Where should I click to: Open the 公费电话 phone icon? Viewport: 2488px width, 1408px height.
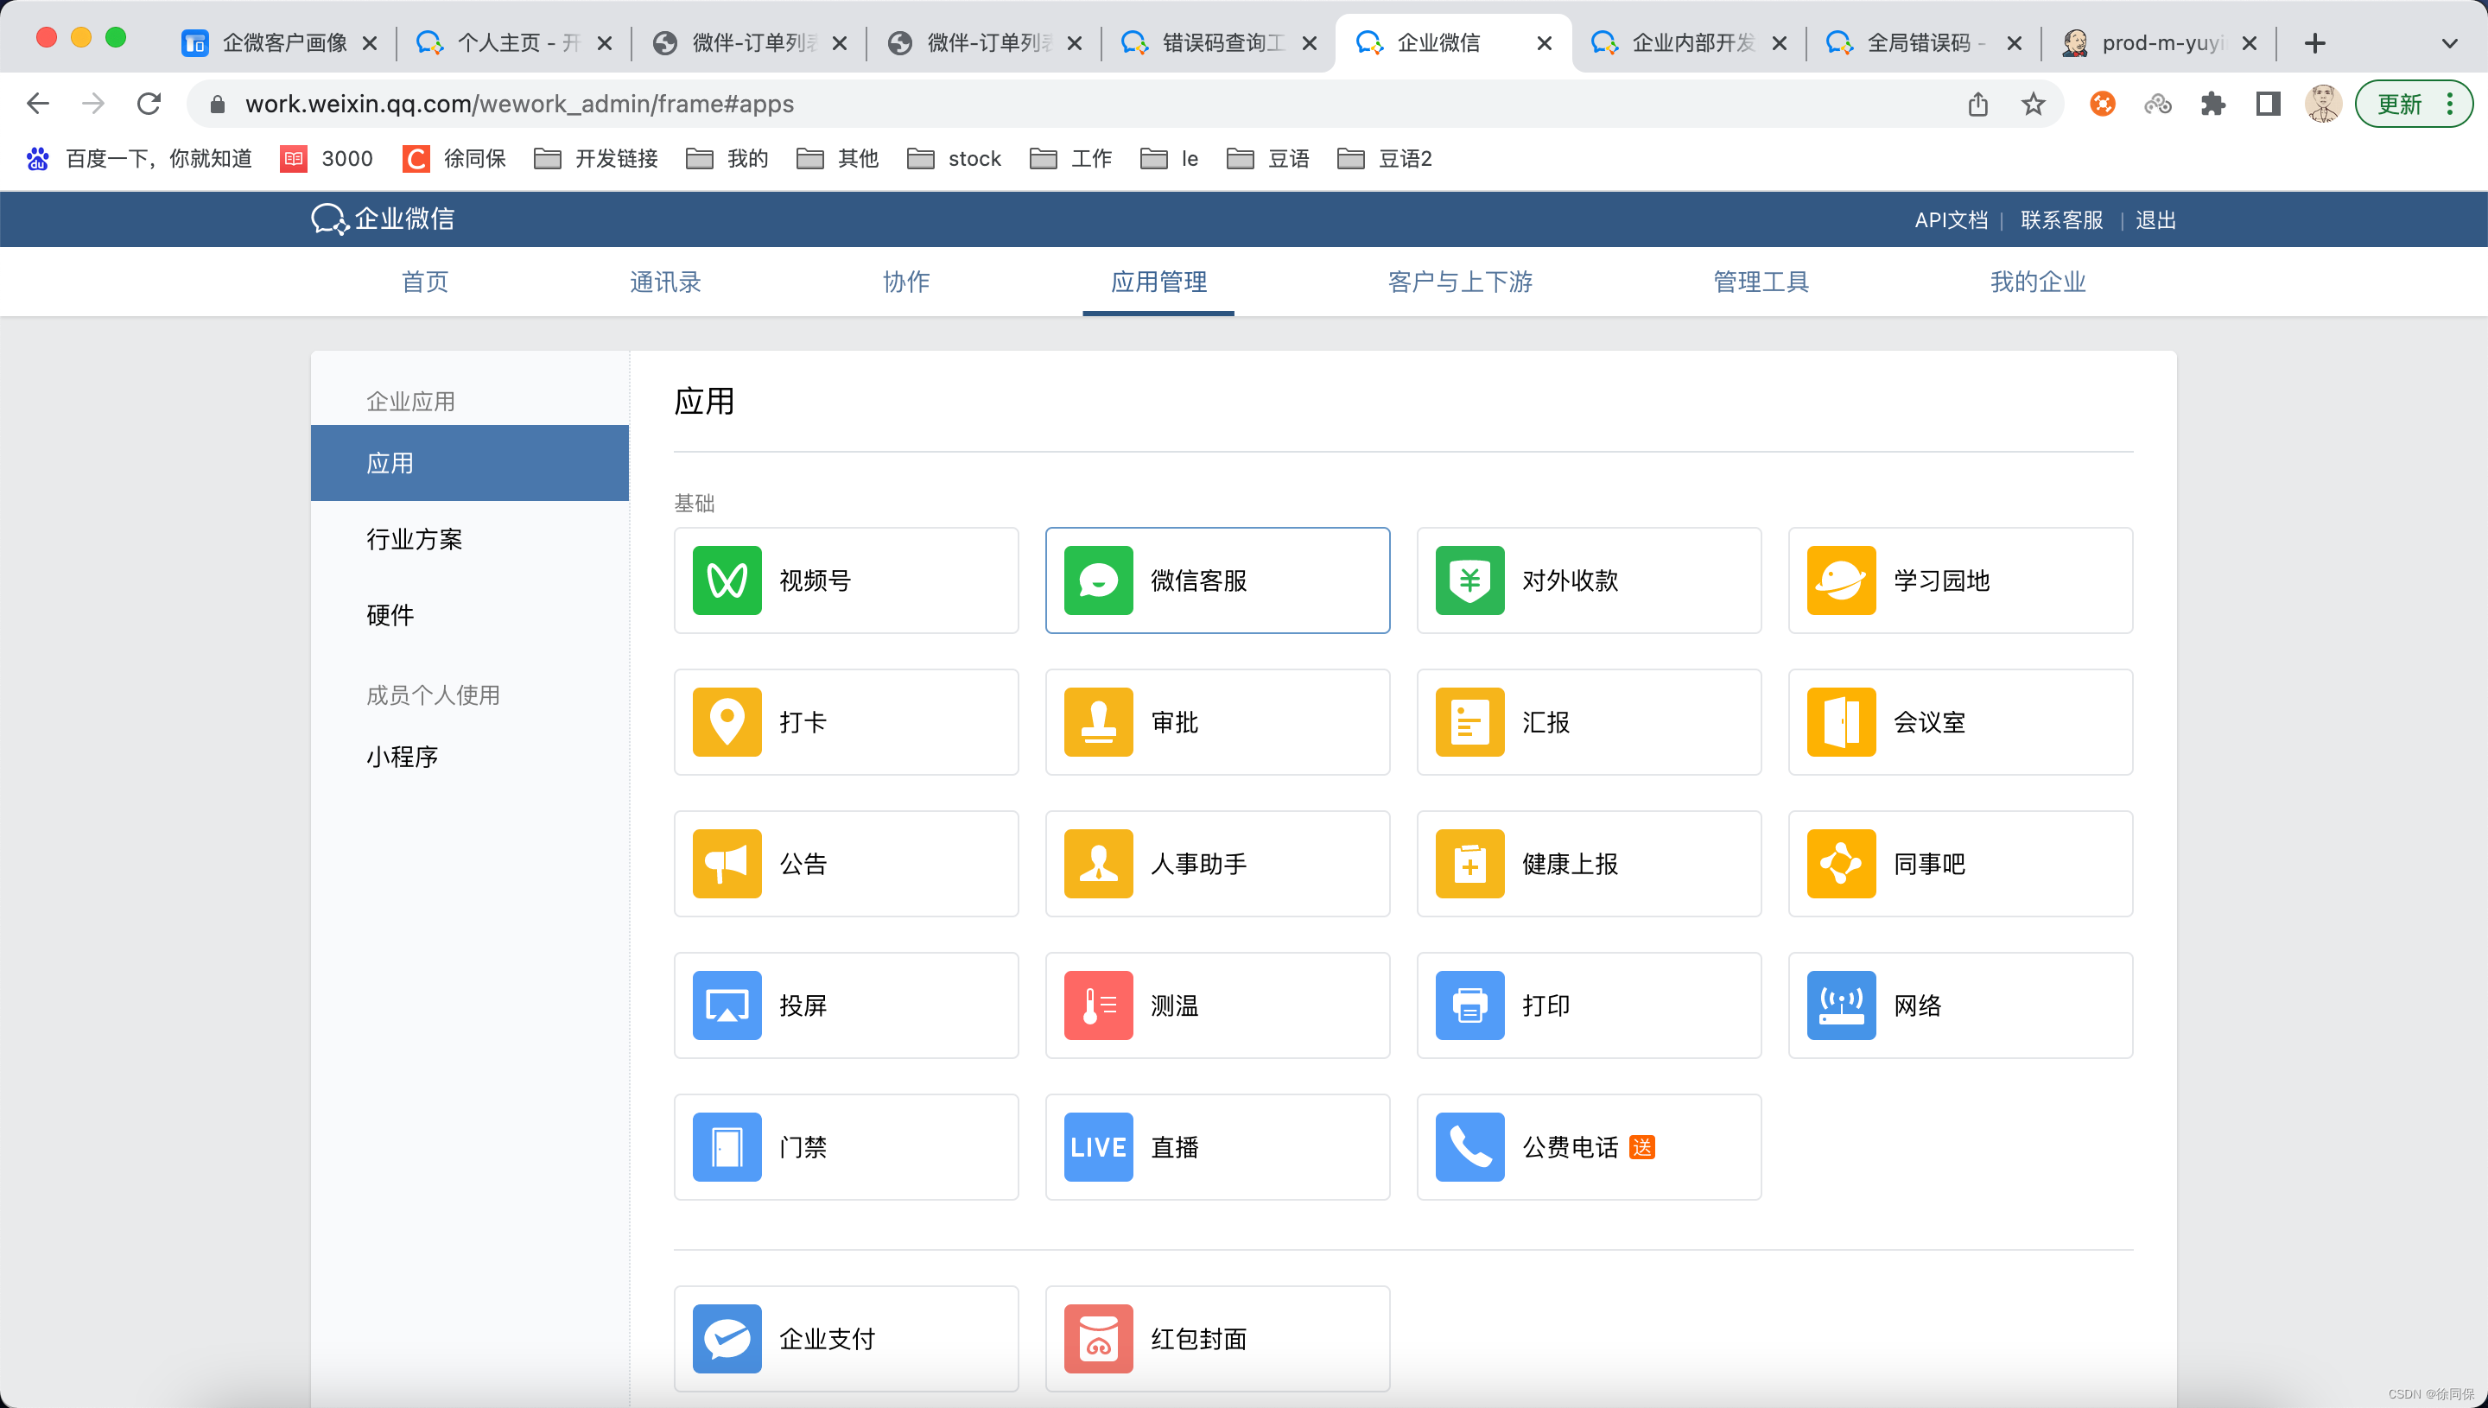(x=1469, y=1147)
